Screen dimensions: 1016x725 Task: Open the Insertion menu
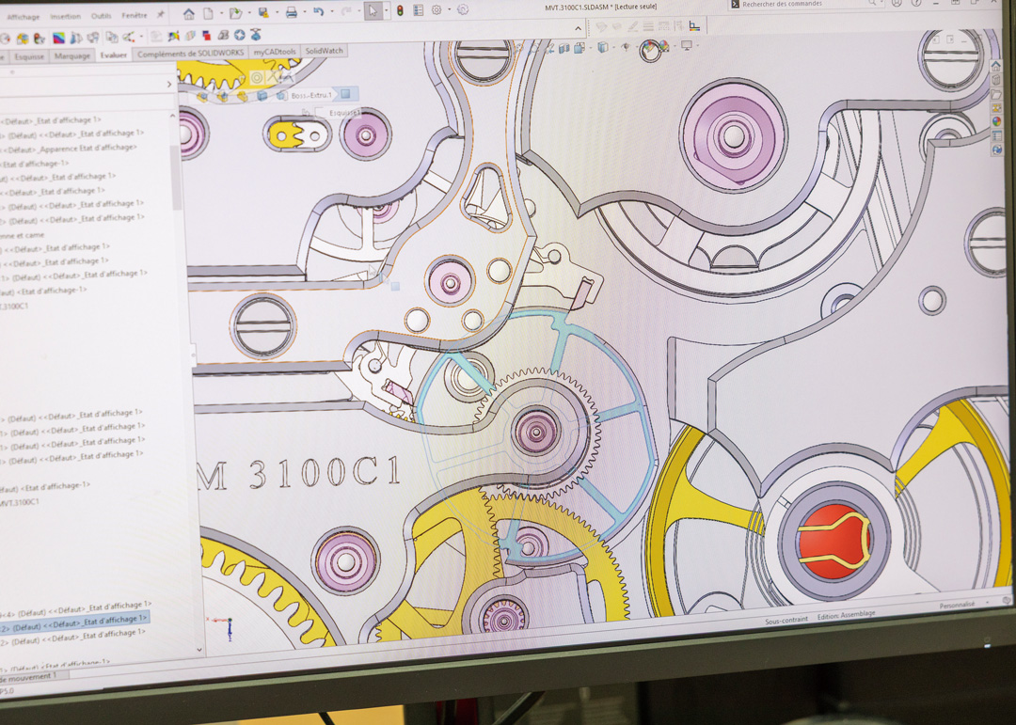(x=66, y=16)
